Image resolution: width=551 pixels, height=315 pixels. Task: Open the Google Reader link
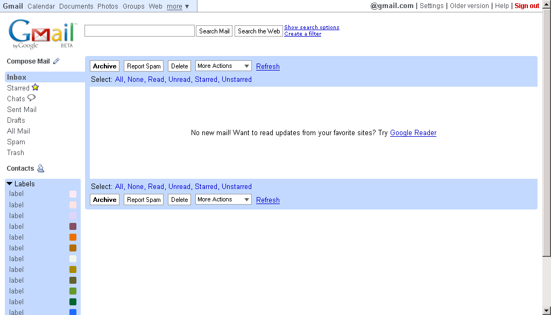pyautogui.click(x=413, y=133)
